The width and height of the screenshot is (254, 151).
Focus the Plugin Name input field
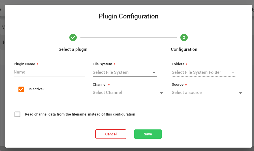coord(49,72)
